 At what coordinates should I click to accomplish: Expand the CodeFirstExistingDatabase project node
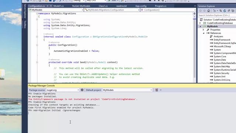pyautogui.click(x=200, y=23)
